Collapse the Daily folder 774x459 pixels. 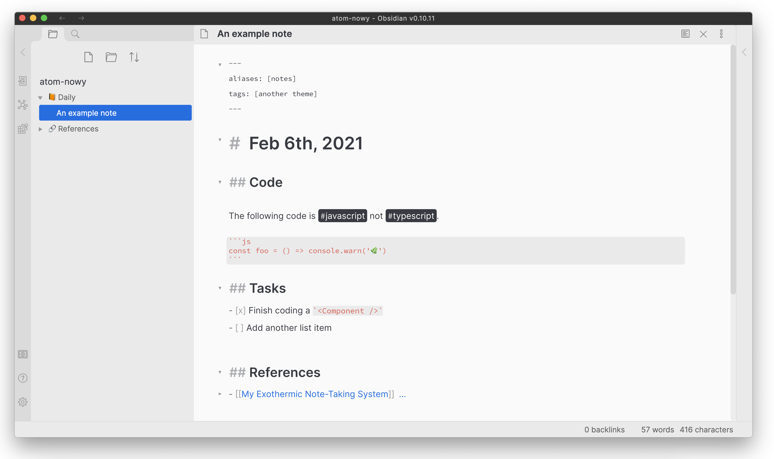pyautogui.click(x=40, y=98)
